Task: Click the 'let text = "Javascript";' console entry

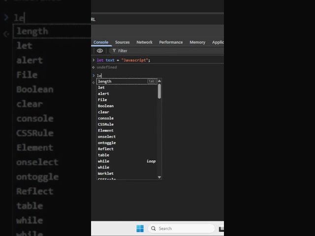Action: (x=124, y=60)
